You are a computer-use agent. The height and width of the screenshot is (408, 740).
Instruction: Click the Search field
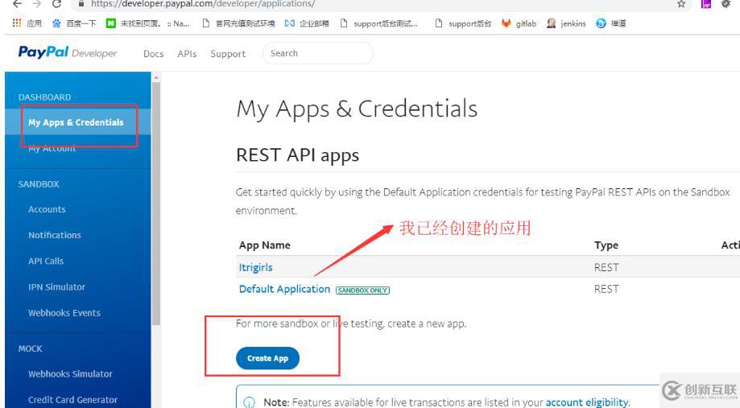pos(317,53)
